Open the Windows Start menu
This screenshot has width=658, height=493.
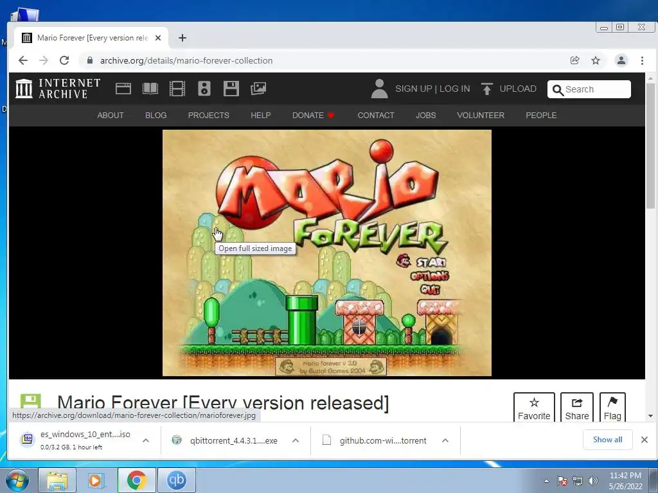coord(17,480)
